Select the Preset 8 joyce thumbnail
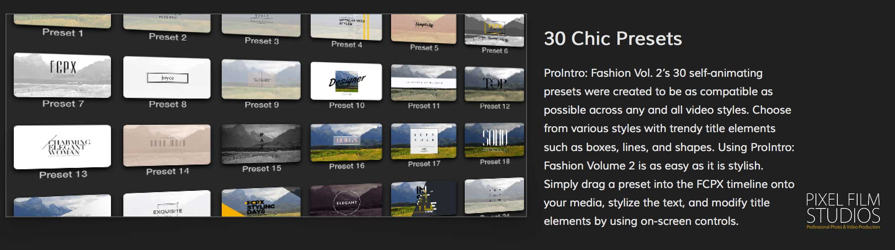 point(167,78)
